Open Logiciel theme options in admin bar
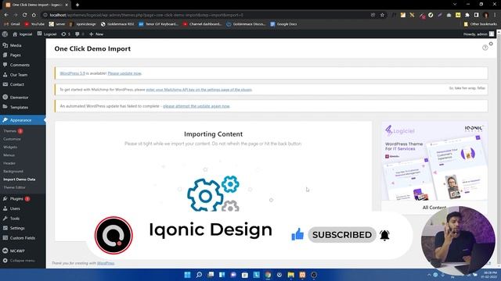Screen dimensions: 501x281 [x=47, y=34]
